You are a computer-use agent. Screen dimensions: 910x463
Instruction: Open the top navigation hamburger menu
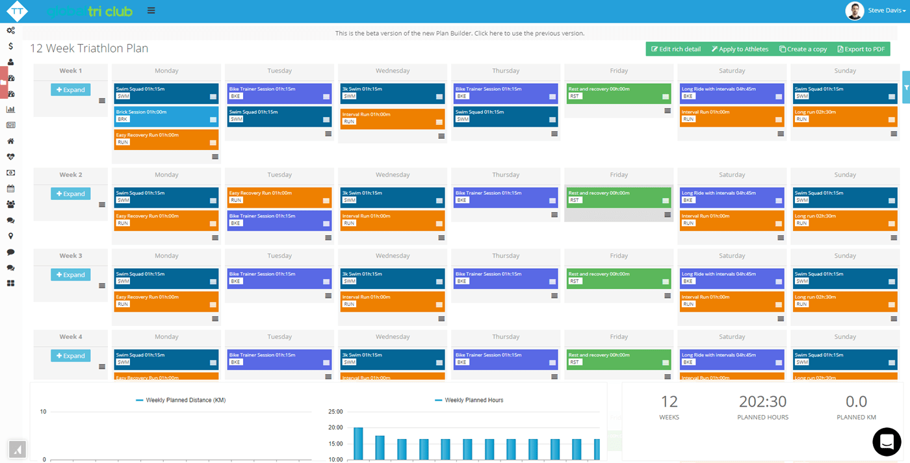151,10
